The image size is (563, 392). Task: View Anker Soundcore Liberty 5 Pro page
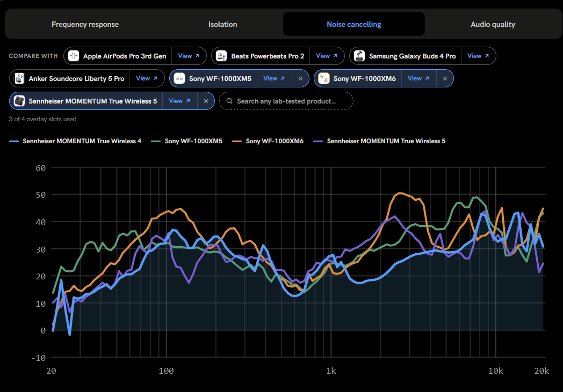tap(147, 78)
